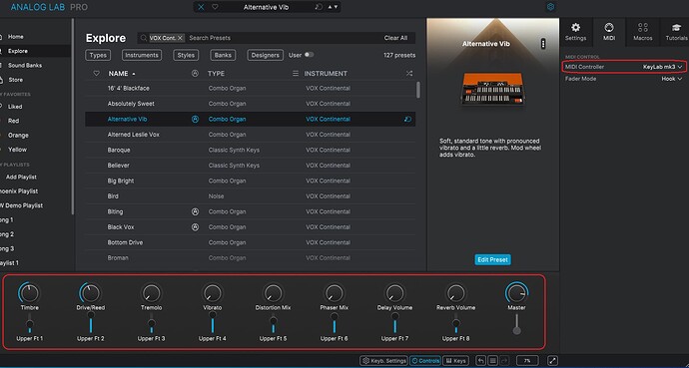Toggle the User presets switch

coord(309,55)
